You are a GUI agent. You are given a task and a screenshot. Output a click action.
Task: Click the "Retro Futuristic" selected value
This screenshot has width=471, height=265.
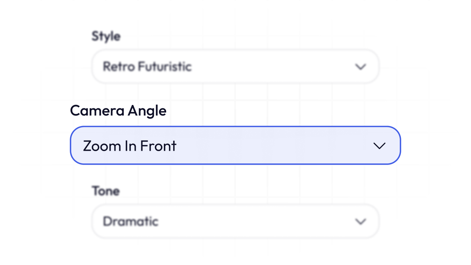click(147, 67)
